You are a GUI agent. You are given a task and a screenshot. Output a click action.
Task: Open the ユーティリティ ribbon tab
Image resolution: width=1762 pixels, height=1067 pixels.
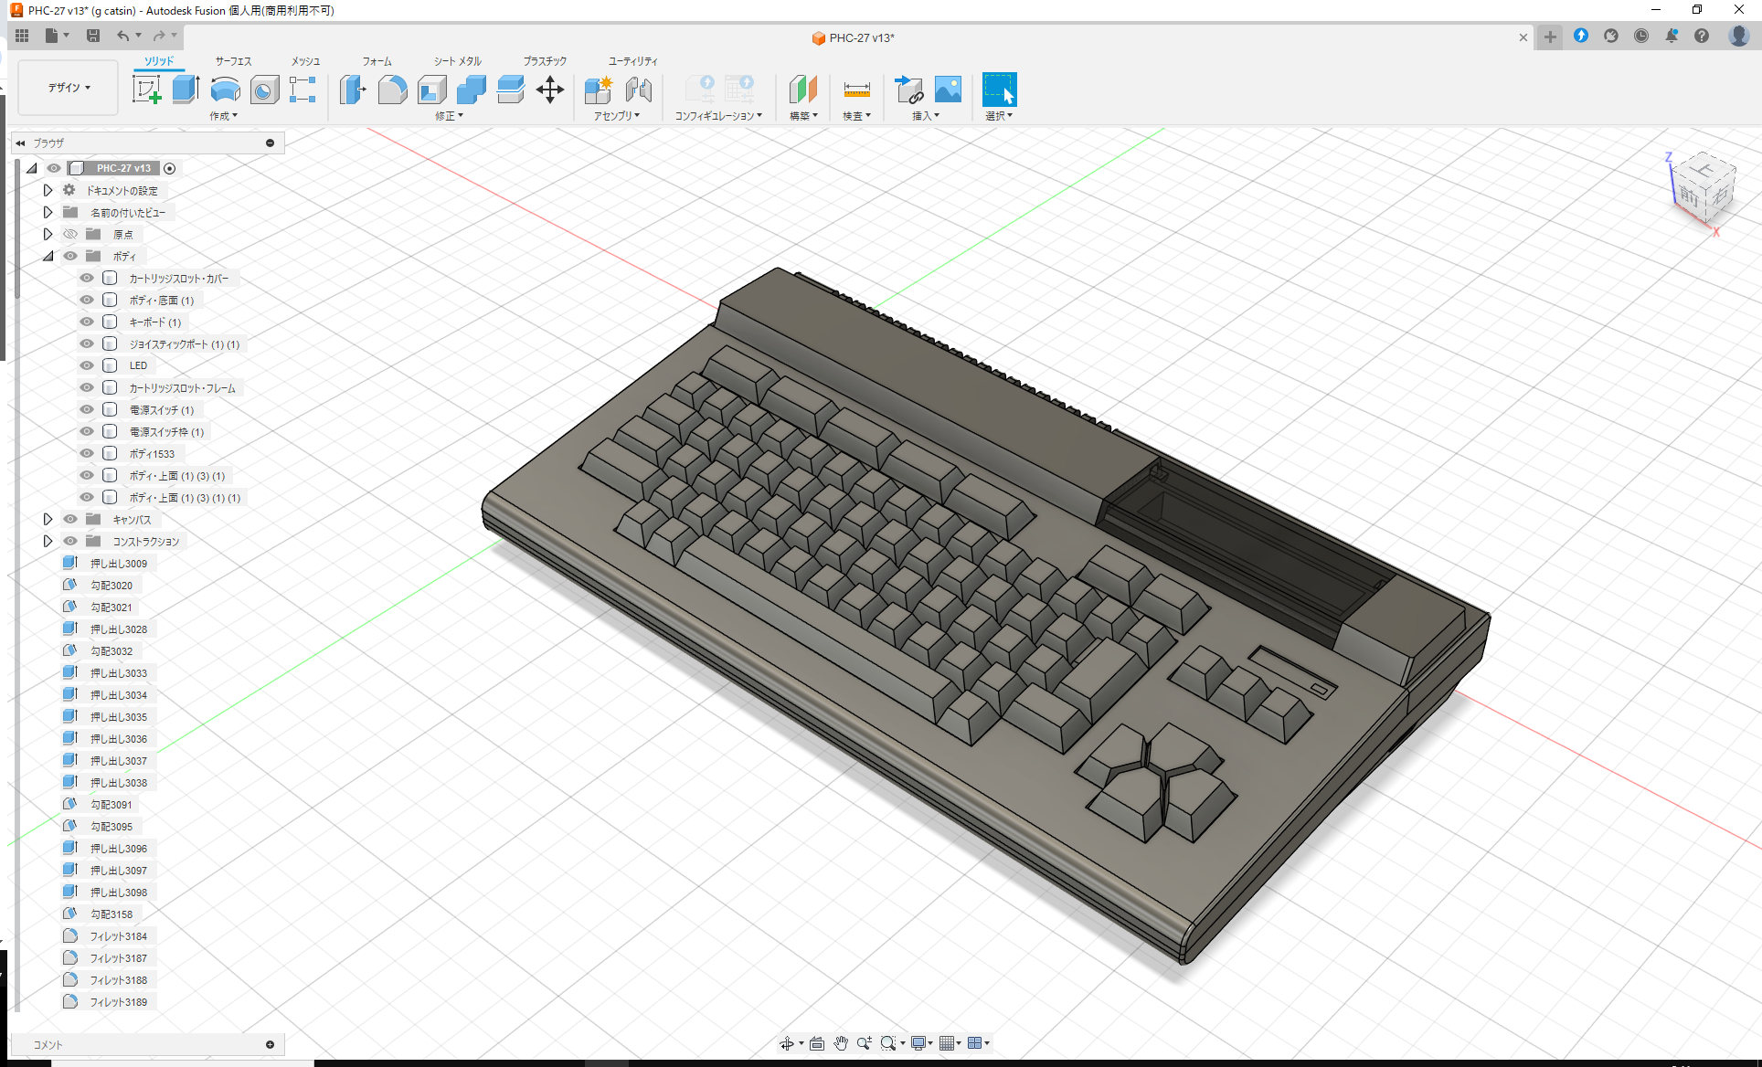(631, 61)
